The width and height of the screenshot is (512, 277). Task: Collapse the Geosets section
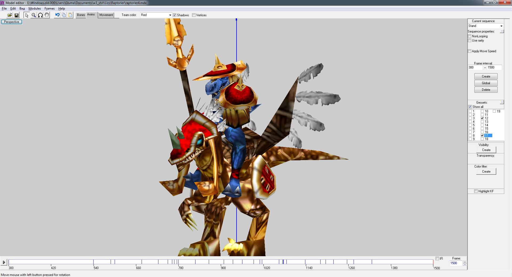pyautogui.click(x=502, y=102)
